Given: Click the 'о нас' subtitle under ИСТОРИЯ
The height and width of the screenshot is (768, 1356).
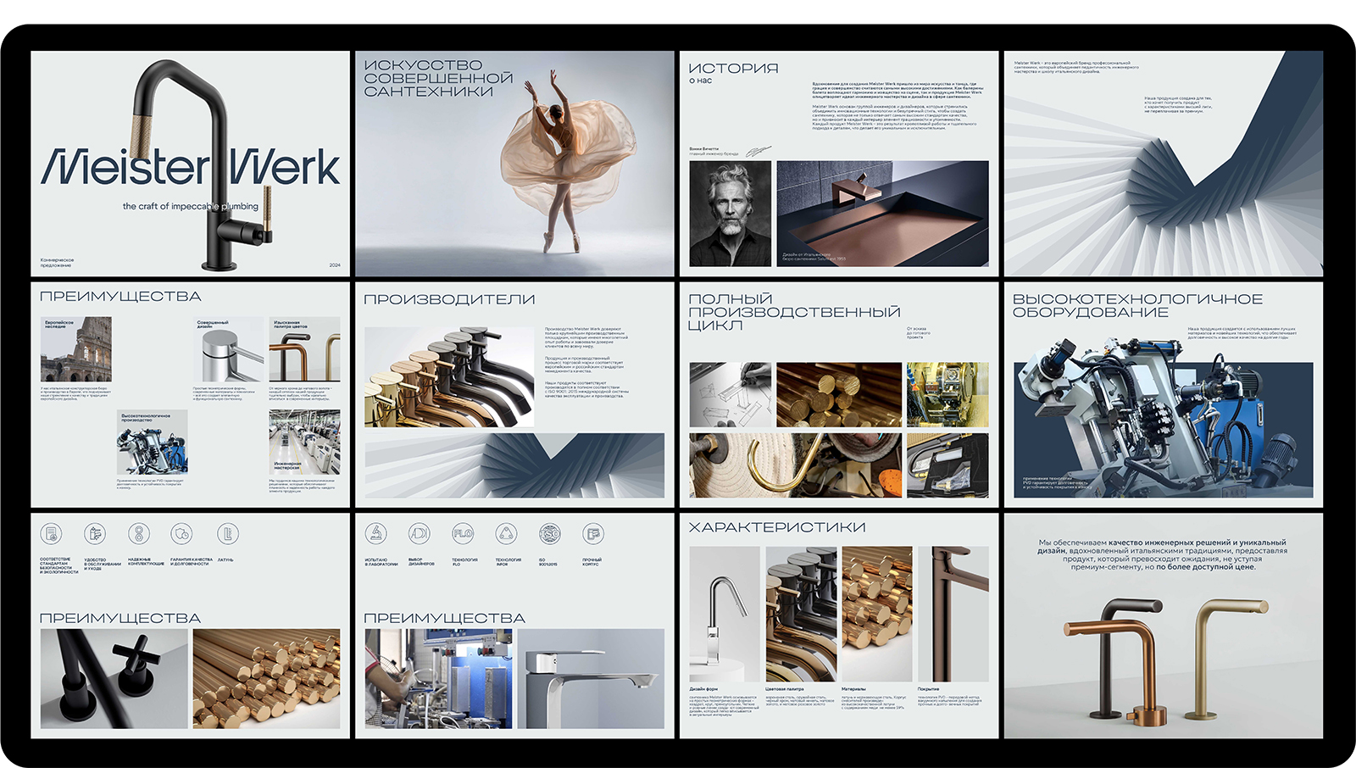Looking at the screenshot, I should [700, 81].
